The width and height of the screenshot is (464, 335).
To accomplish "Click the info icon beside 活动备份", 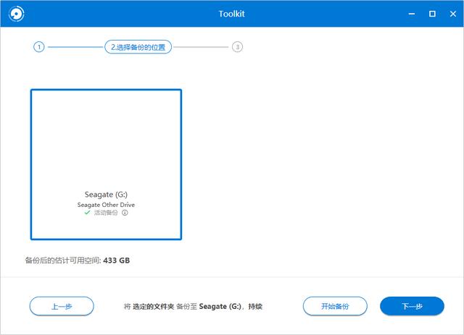I will [x=125, y=213].
